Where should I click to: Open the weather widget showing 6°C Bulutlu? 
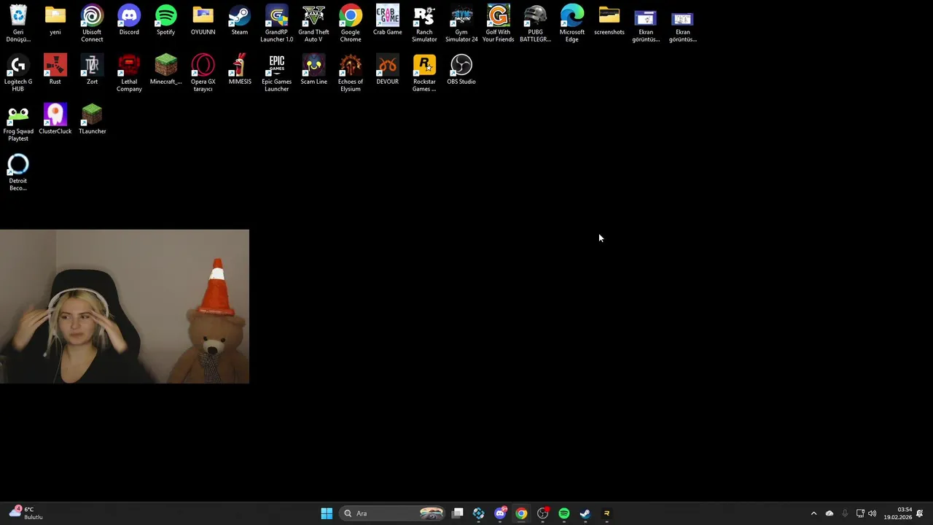tap(26, 513)
